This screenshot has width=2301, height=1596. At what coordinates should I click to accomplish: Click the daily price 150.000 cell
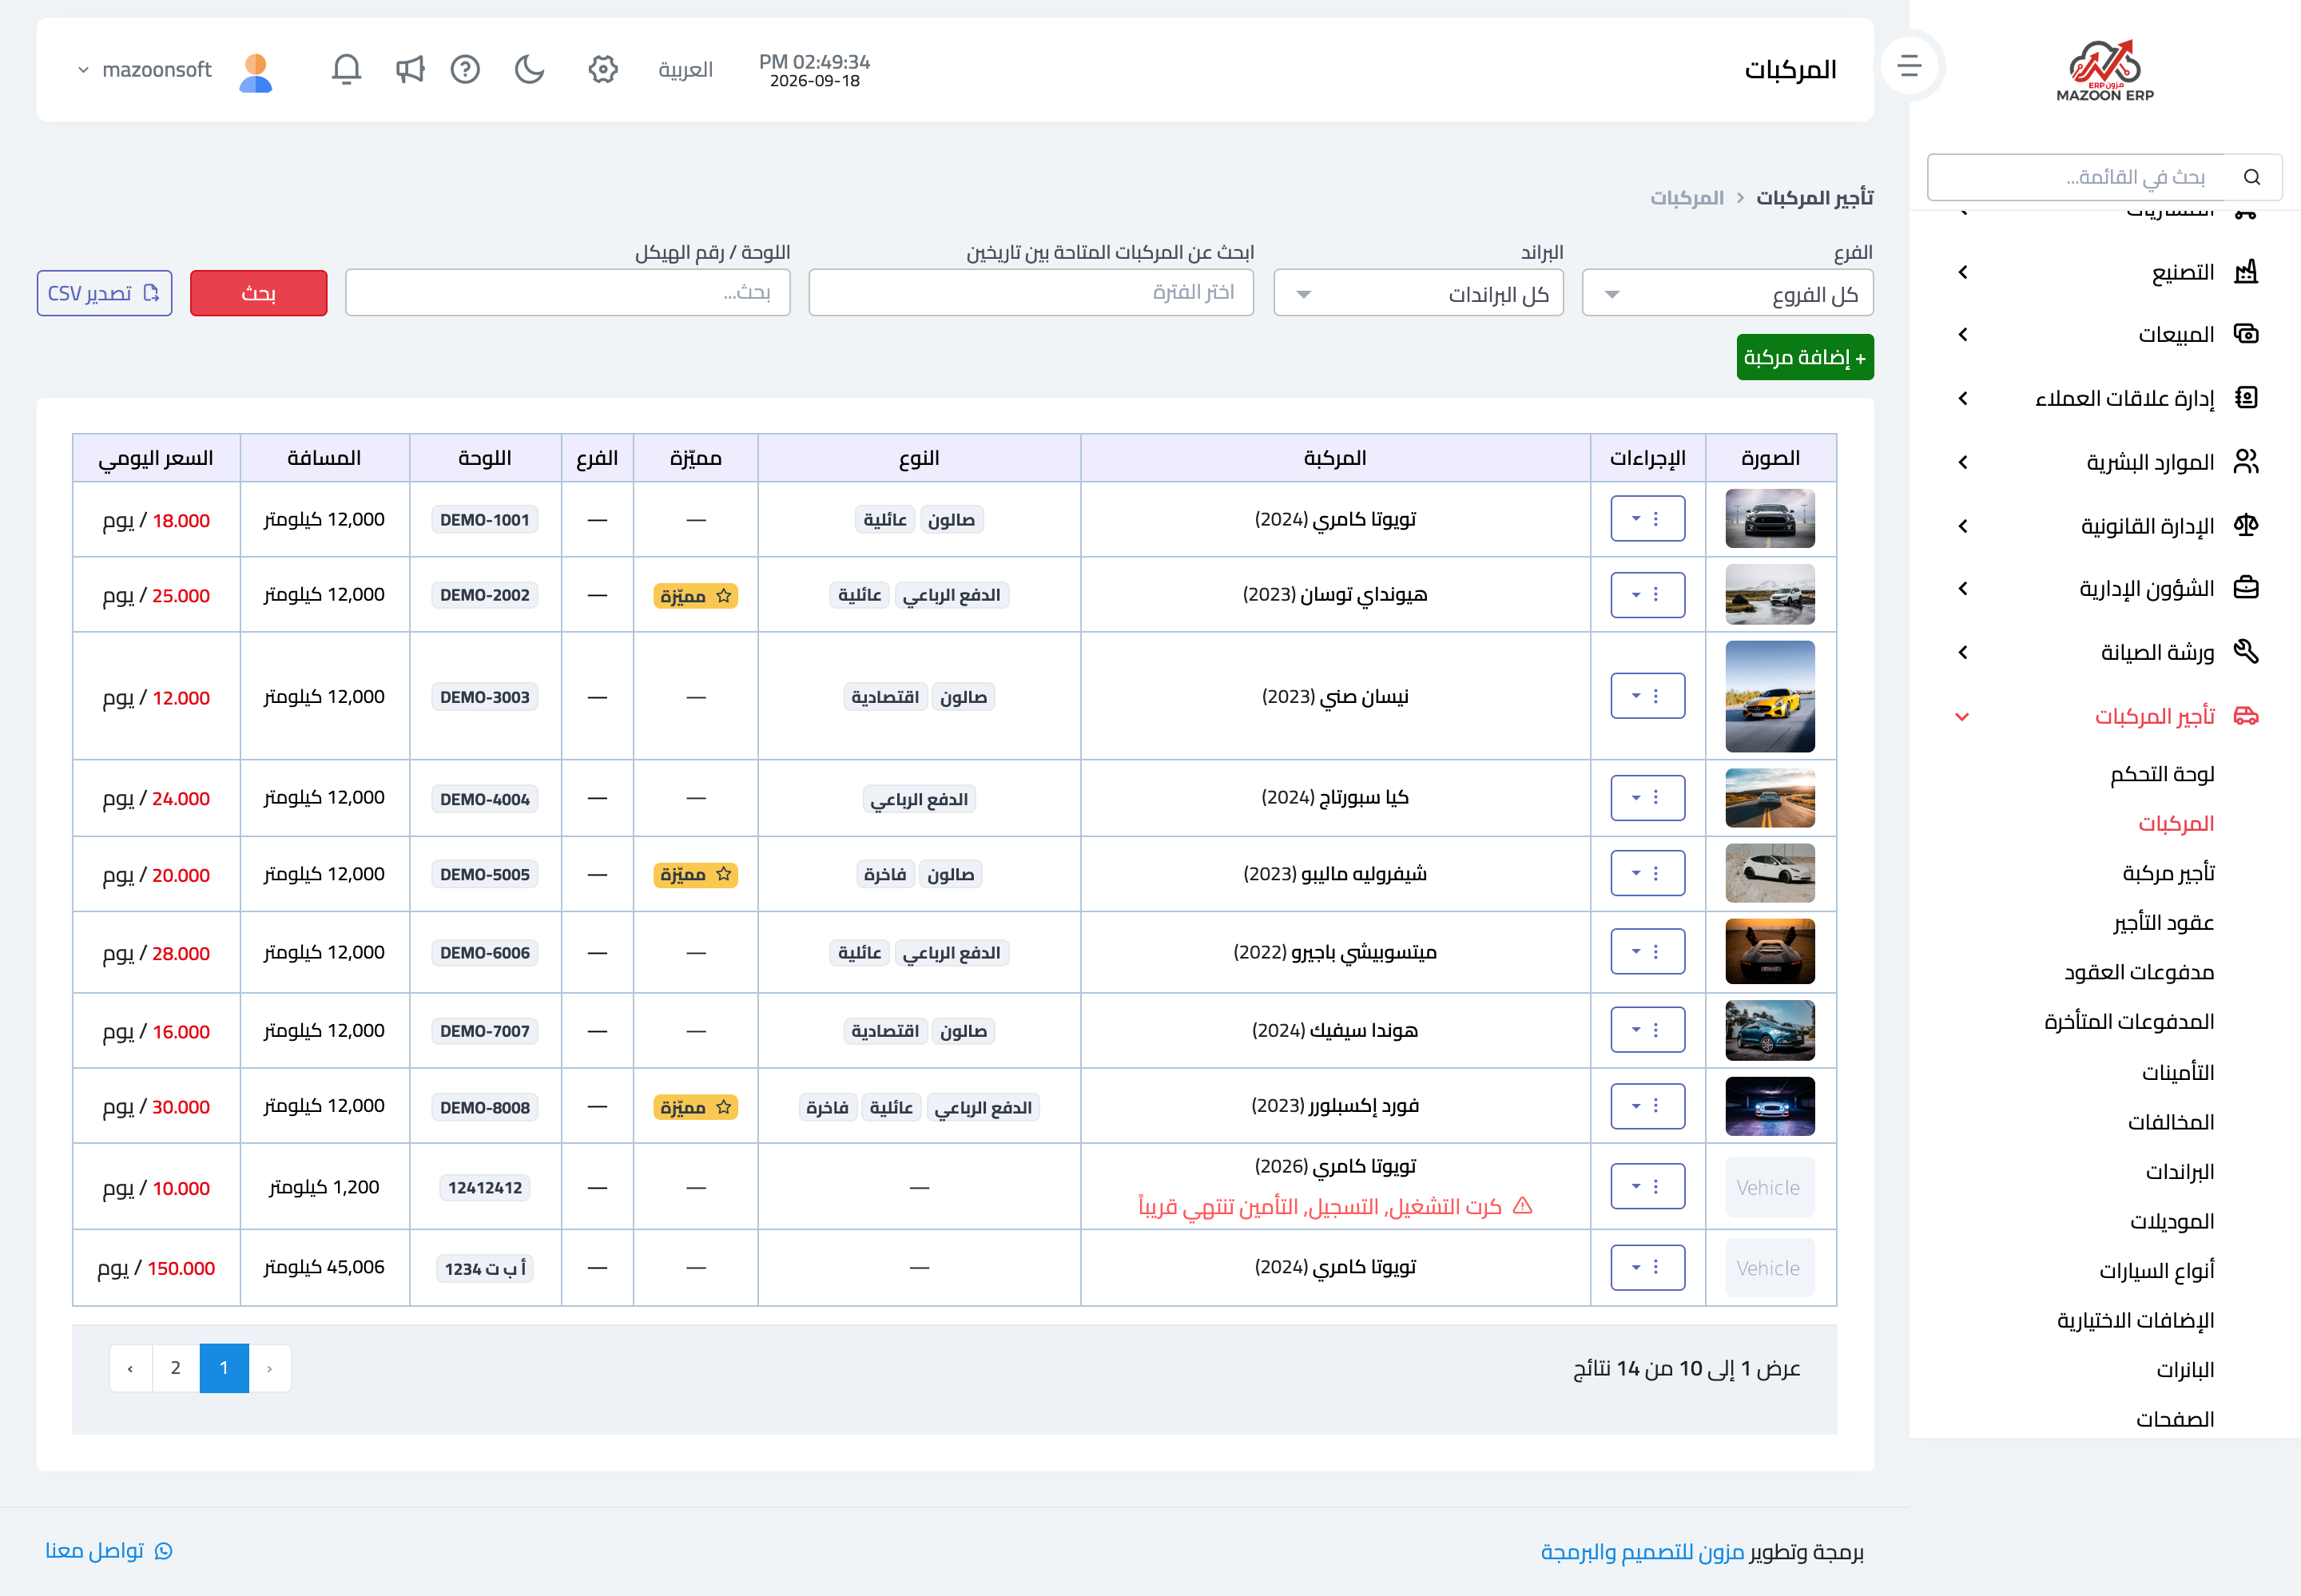point(156,1268)
